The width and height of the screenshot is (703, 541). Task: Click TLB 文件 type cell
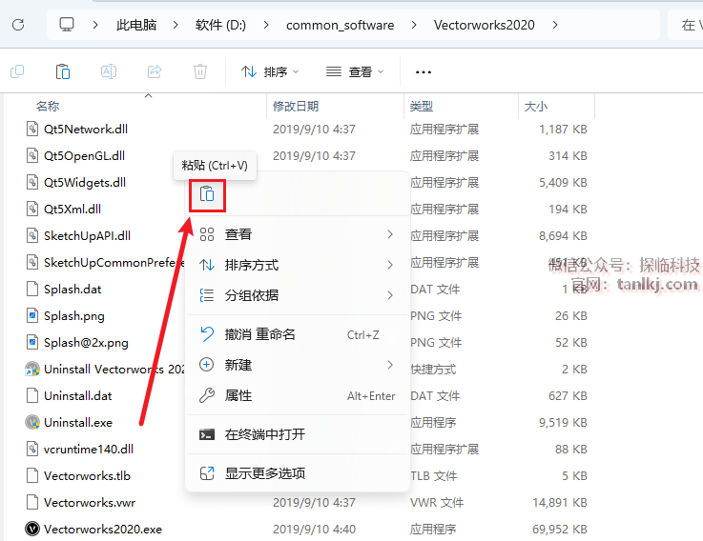[x=434, y=475]
